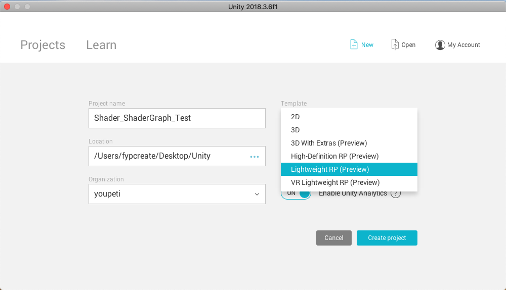Switch to the Projects tab

pos(43,45)
